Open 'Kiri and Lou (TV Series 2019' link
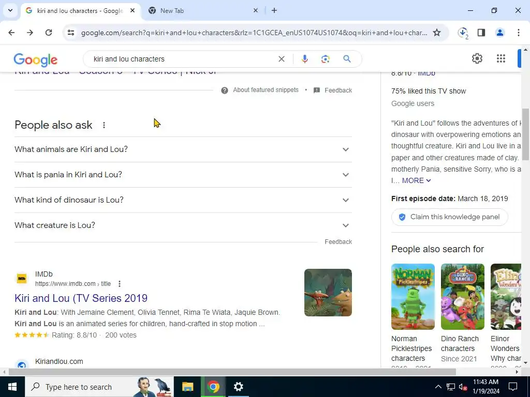530x397 pixels. (x=81, y=298)
